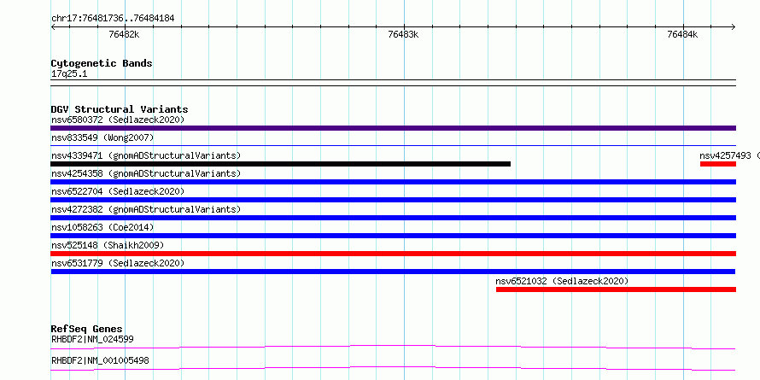Image resolution: width=760 pixels, height=380 pixels.
Task: Click the 76484k ruler tick label
Action: [682, 34]
